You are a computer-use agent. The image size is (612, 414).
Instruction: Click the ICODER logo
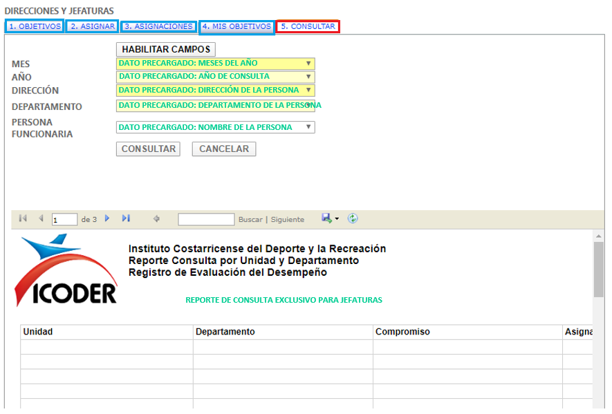click(x=66, y=270)
